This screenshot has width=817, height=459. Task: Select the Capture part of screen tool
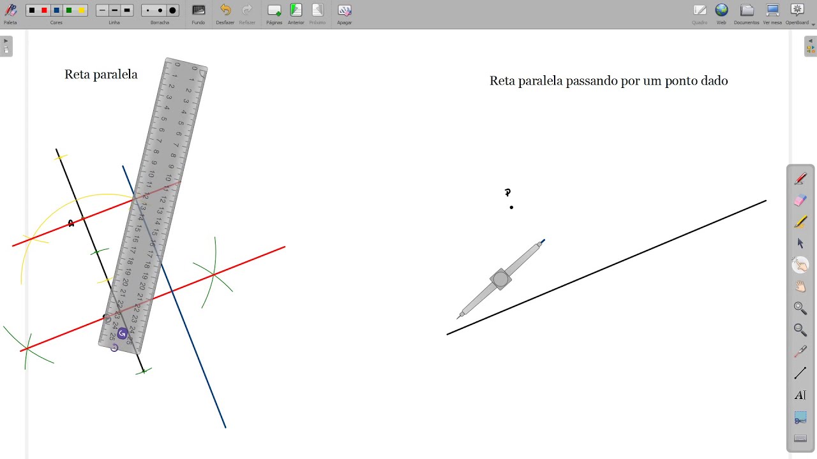pyautogui.click(x=800, y=418)
